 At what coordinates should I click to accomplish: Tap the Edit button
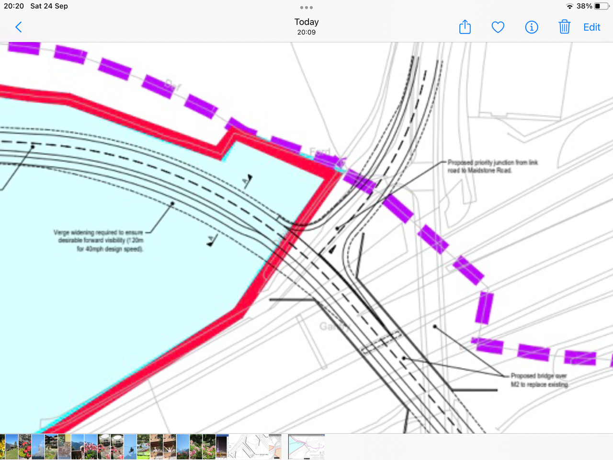[x=591, y=27]
